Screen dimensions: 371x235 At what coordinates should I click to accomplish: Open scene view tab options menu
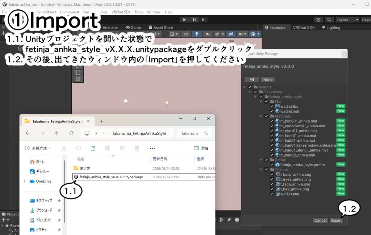[x=258, y=27]
